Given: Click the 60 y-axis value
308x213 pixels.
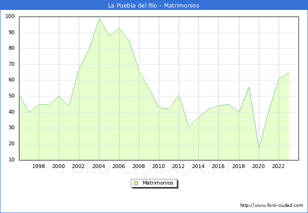Looking at the screenshot, I should 11,80.
